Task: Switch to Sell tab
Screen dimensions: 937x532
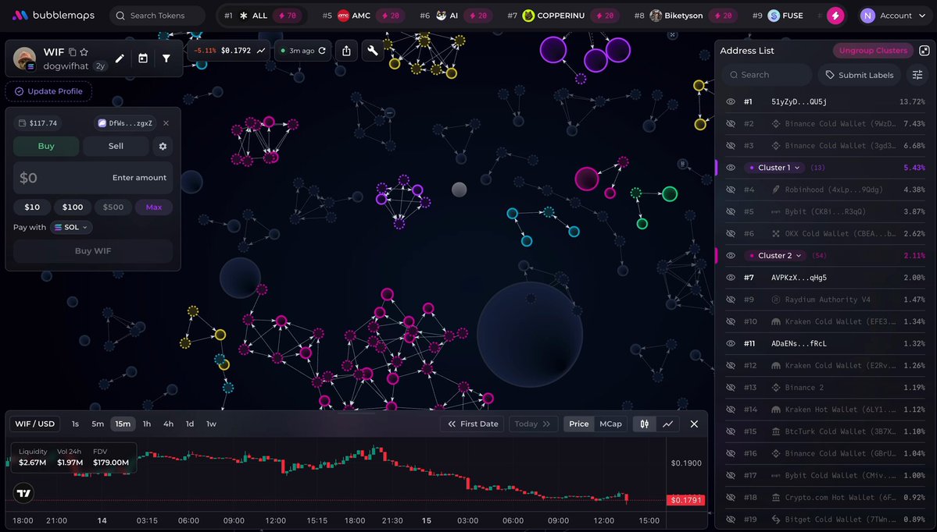Action: (116, 146)
